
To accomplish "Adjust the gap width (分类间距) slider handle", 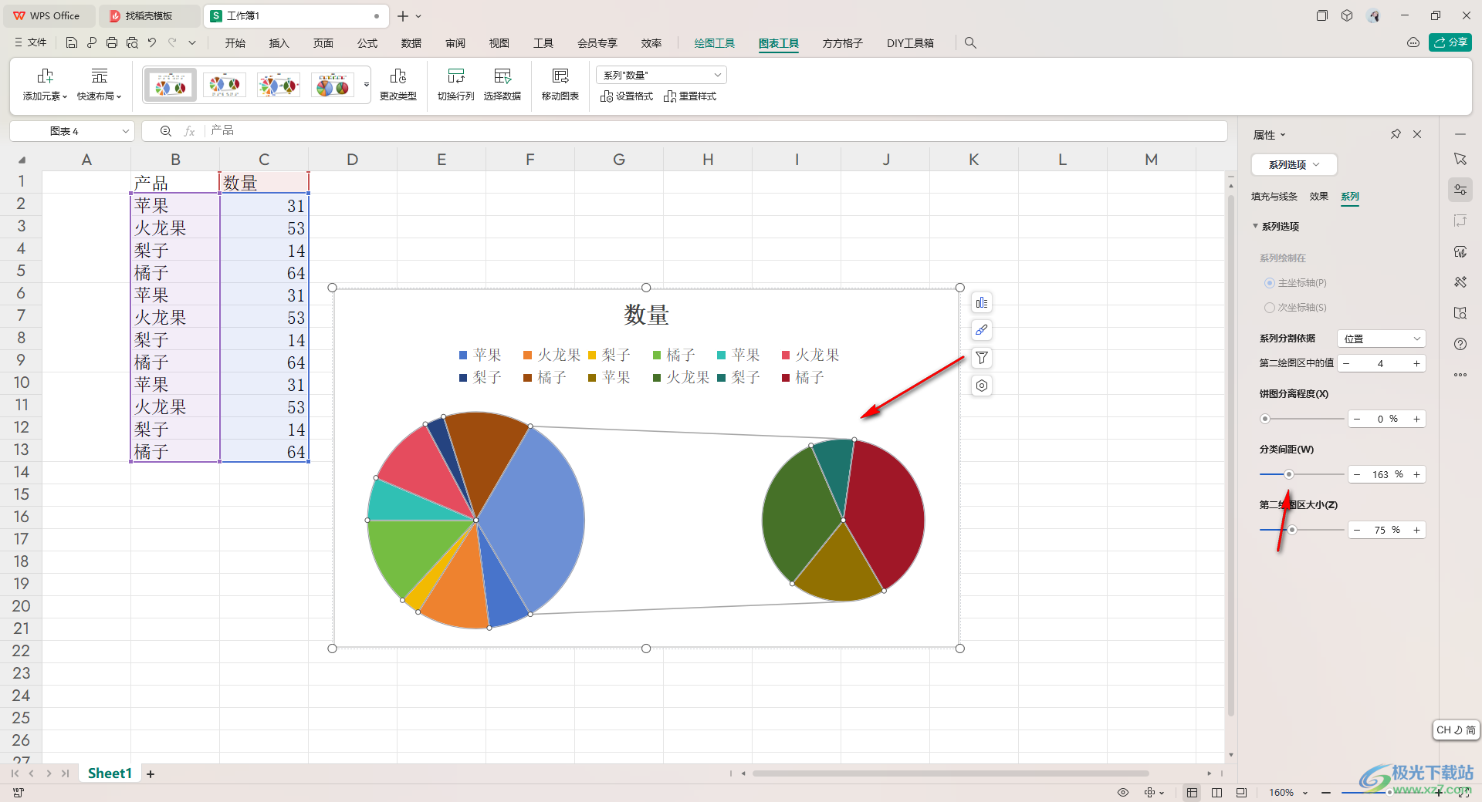I will (x=1288, y=474).
